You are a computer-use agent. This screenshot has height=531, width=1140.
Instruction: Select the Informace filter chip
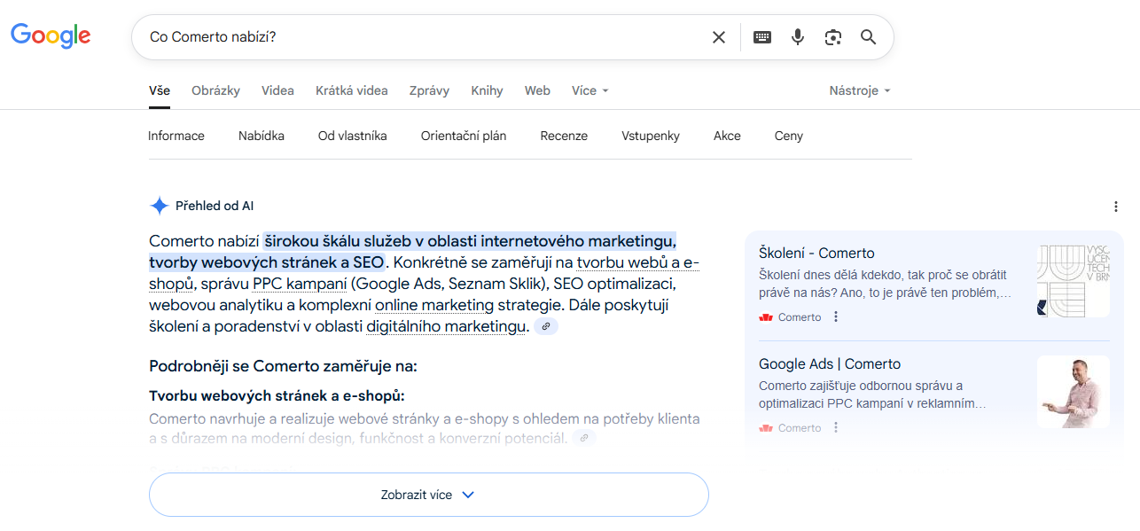(176, 136)
